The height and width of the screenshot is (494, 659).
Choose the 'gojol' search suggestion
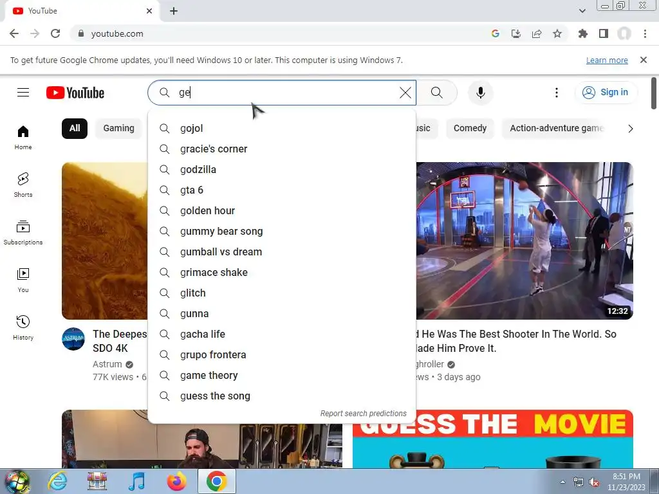pos(282,128)
